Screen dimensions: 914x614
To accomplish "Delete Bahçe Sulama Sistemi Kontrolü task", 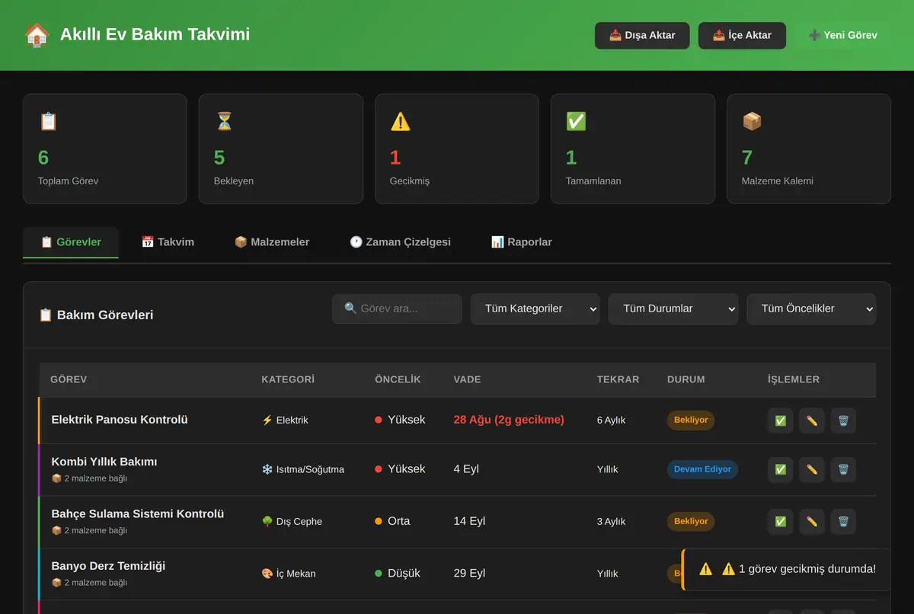I will pos(843,522).
